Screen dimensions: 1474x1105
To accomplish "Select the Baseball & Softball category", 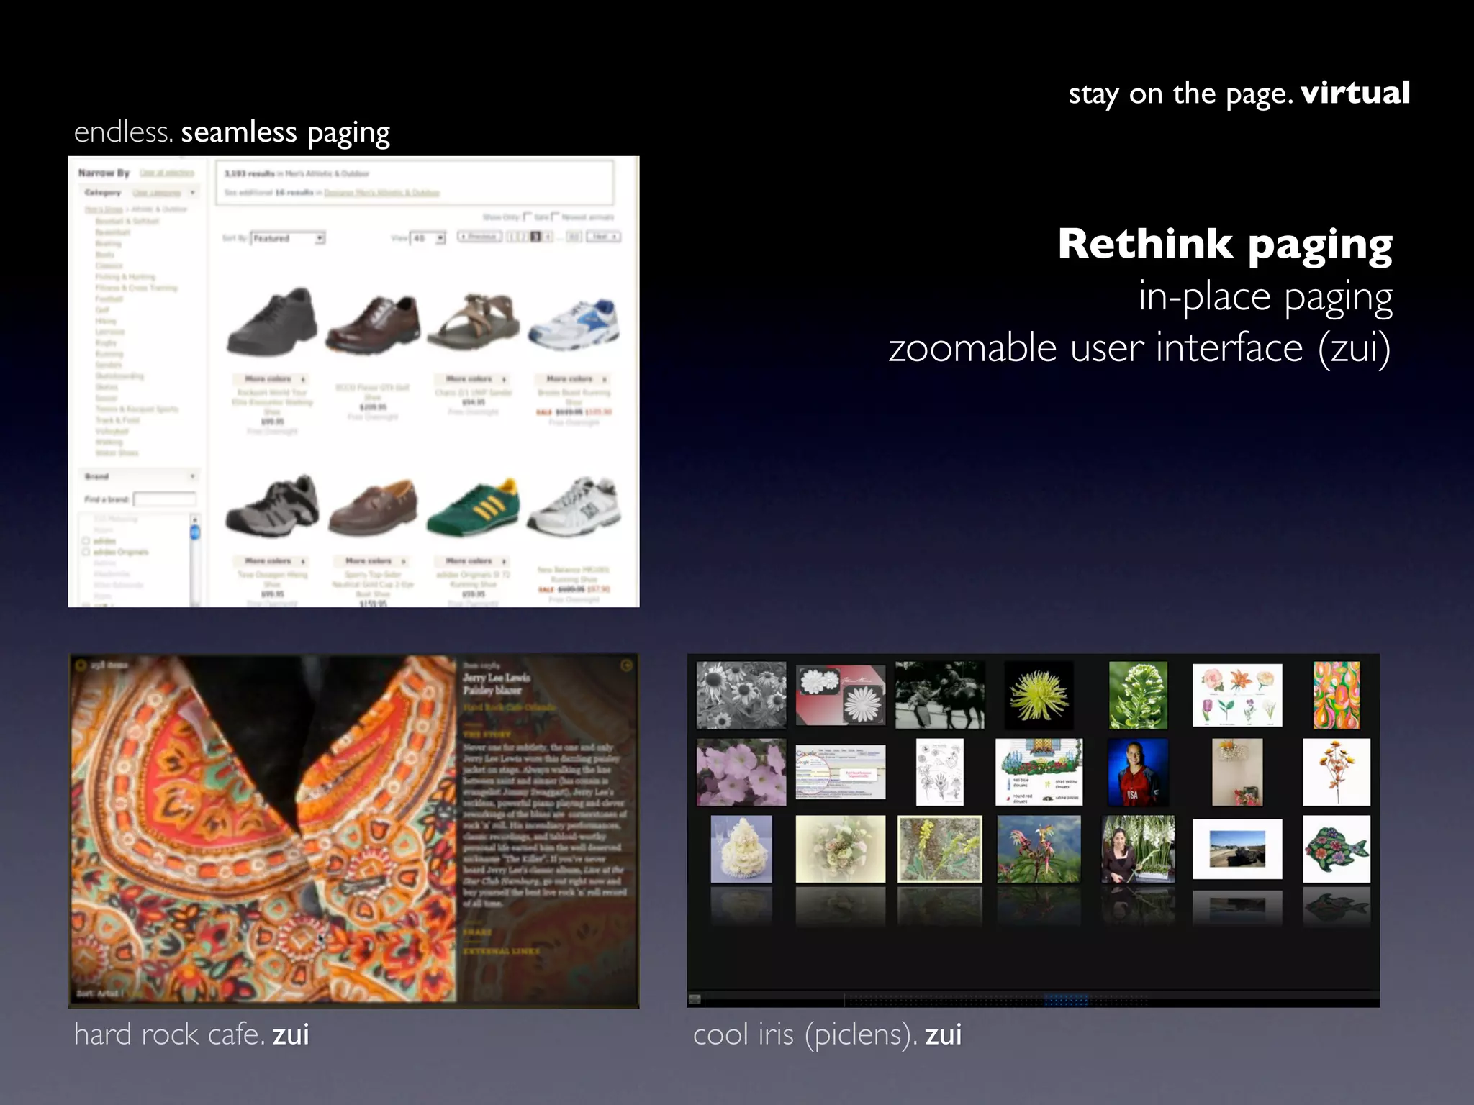I will pyautogui.click(x=127, y=221).
